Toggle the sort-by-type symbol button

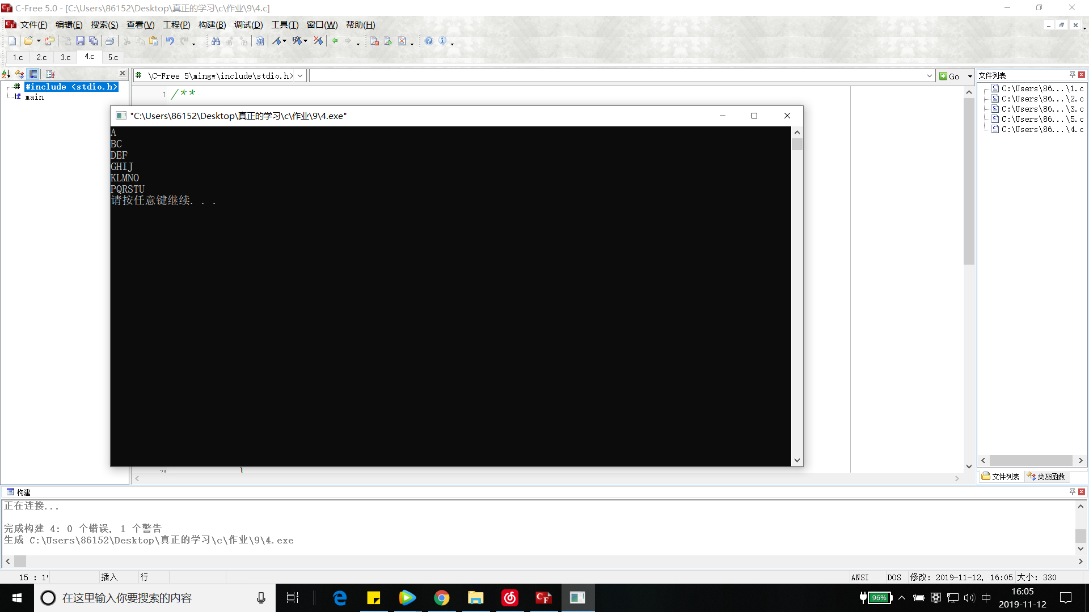[x=20, y=74]
